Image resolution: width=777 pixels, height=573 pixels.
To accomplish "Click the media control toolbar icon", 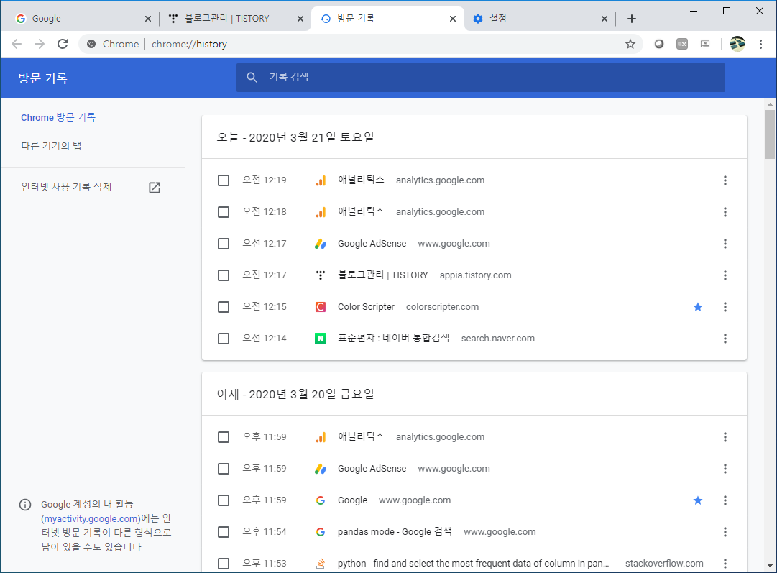I will point(705,44).
